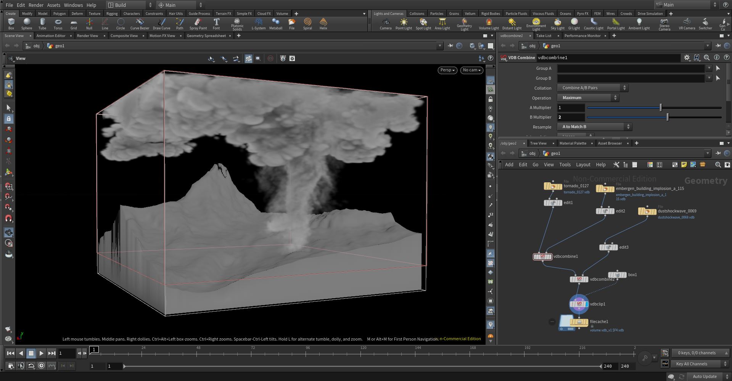Toggle audio playback in the playbar
The height and width of the screenshot is (381, 732).
tap(21, 366)
